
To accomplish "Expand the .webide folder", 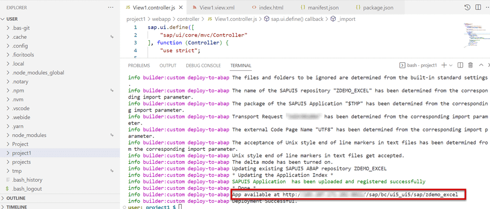I will tap(60, 117).
